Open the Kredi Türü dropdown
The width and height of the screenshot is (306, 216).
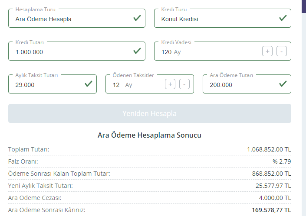click(x=215, y=19)
